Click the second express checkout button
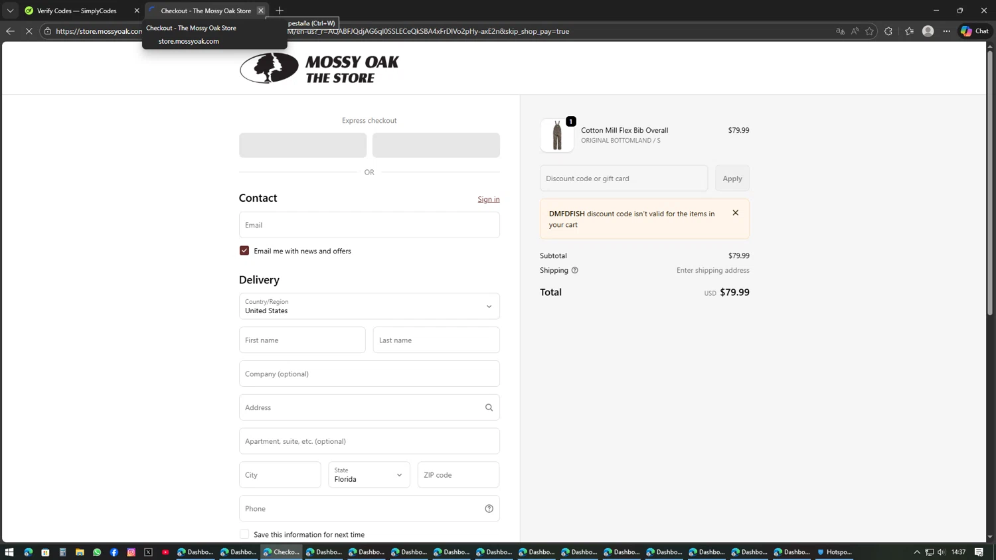996x560 pixels. [436, 145]
